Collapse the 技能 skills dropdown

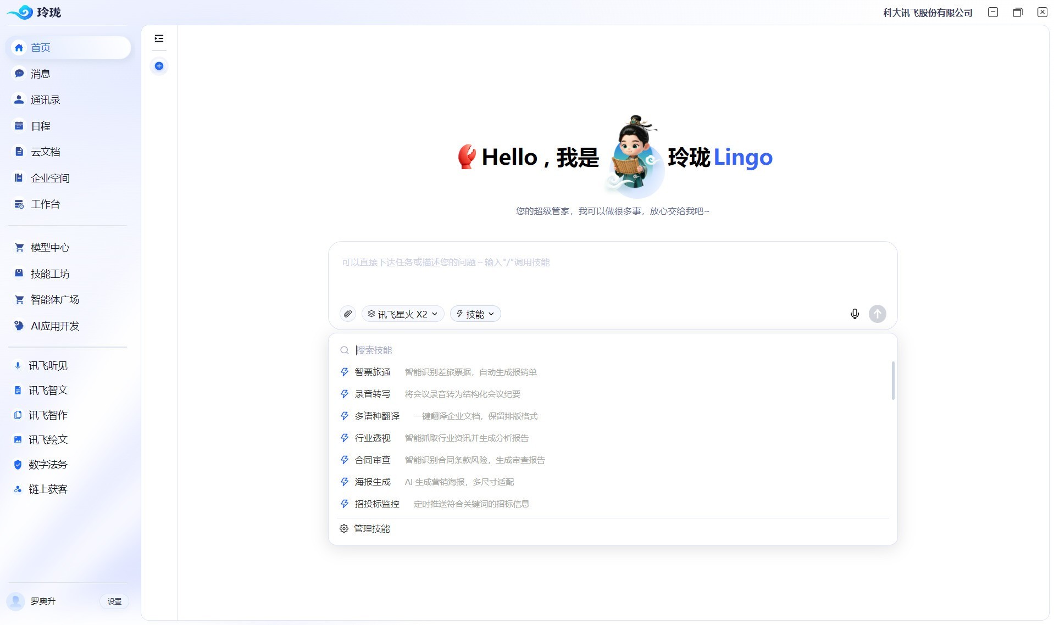pyautogui.click(x=475, y=314)
